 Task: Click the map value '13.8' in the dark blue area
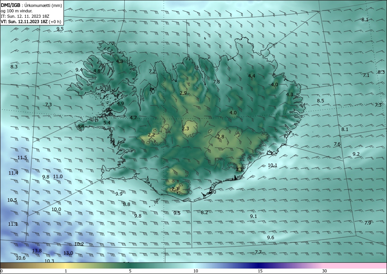click(37, 250)
